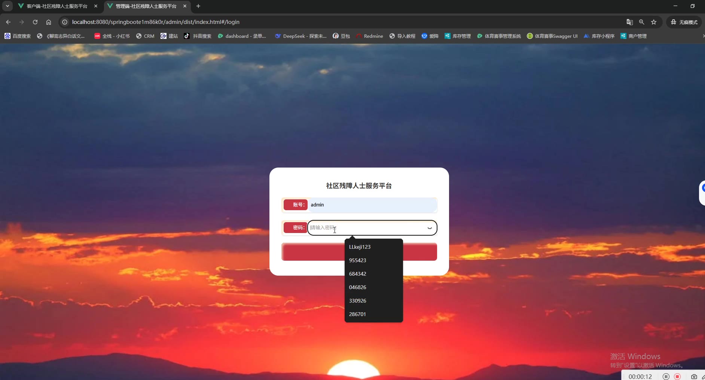Toggle password visibility eye icon
The image size is (705, 380).
(x=430, y=228)
